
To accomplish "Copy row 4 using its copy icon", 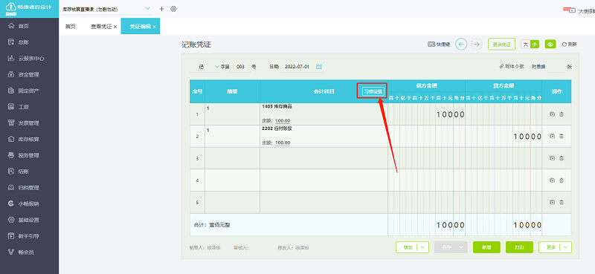I will coord(553,180).
